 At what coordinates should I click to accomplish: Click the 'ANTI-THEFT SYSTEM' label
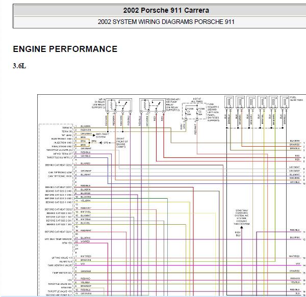coord(103,136)
